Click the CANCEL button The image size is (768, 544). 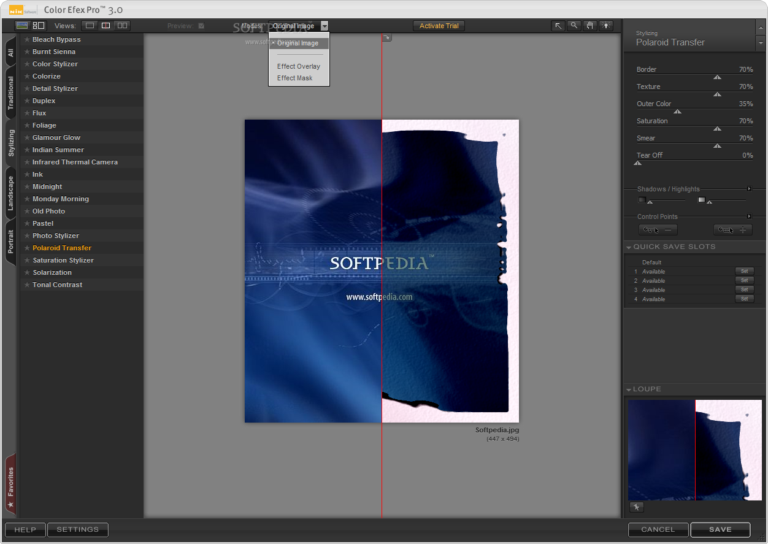pos(658,530)
